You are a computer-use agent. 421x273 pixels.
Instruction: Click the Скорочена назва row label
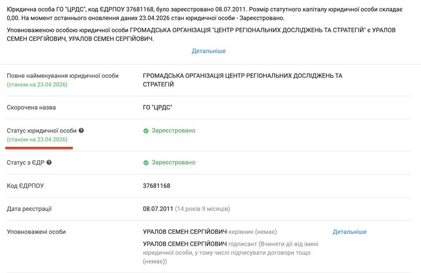point(31,108)
